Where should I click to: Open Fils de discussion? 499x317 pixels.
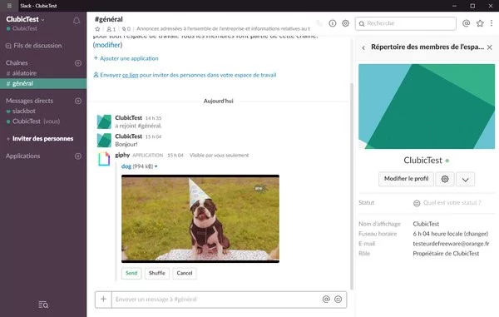[x=34, y=46]
